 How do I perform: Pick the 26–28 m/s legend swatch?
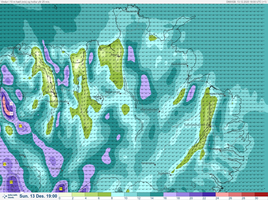click(x=235, y=195)
